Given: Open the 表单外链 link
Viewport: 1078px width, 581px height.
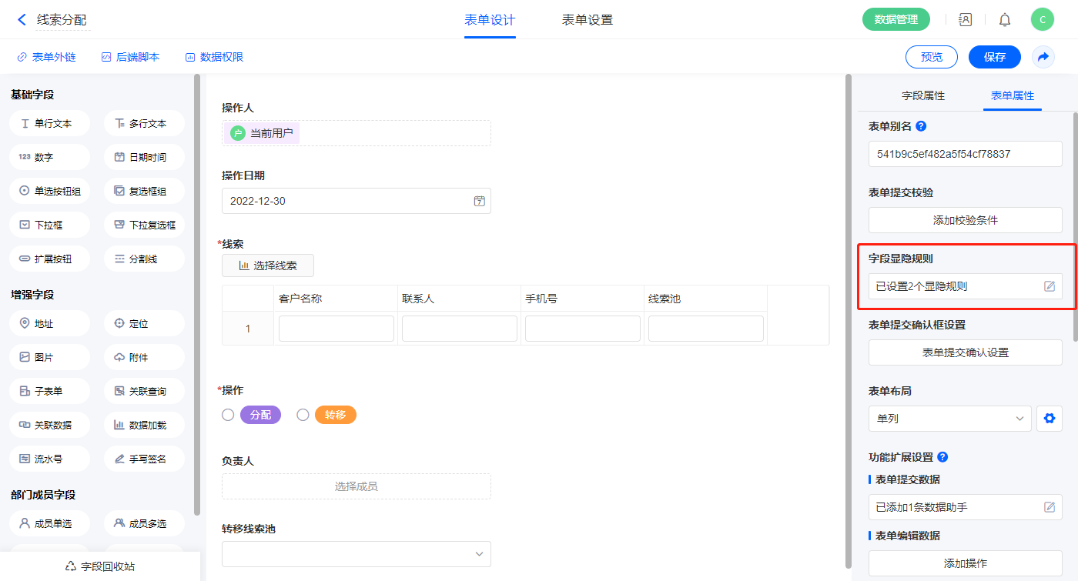Looking at the screenshot, I should click(x=46, y=57).
